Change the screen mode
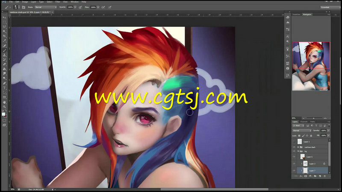The height and width of the screenshot is (192, 342). click(x=4, y=125)
